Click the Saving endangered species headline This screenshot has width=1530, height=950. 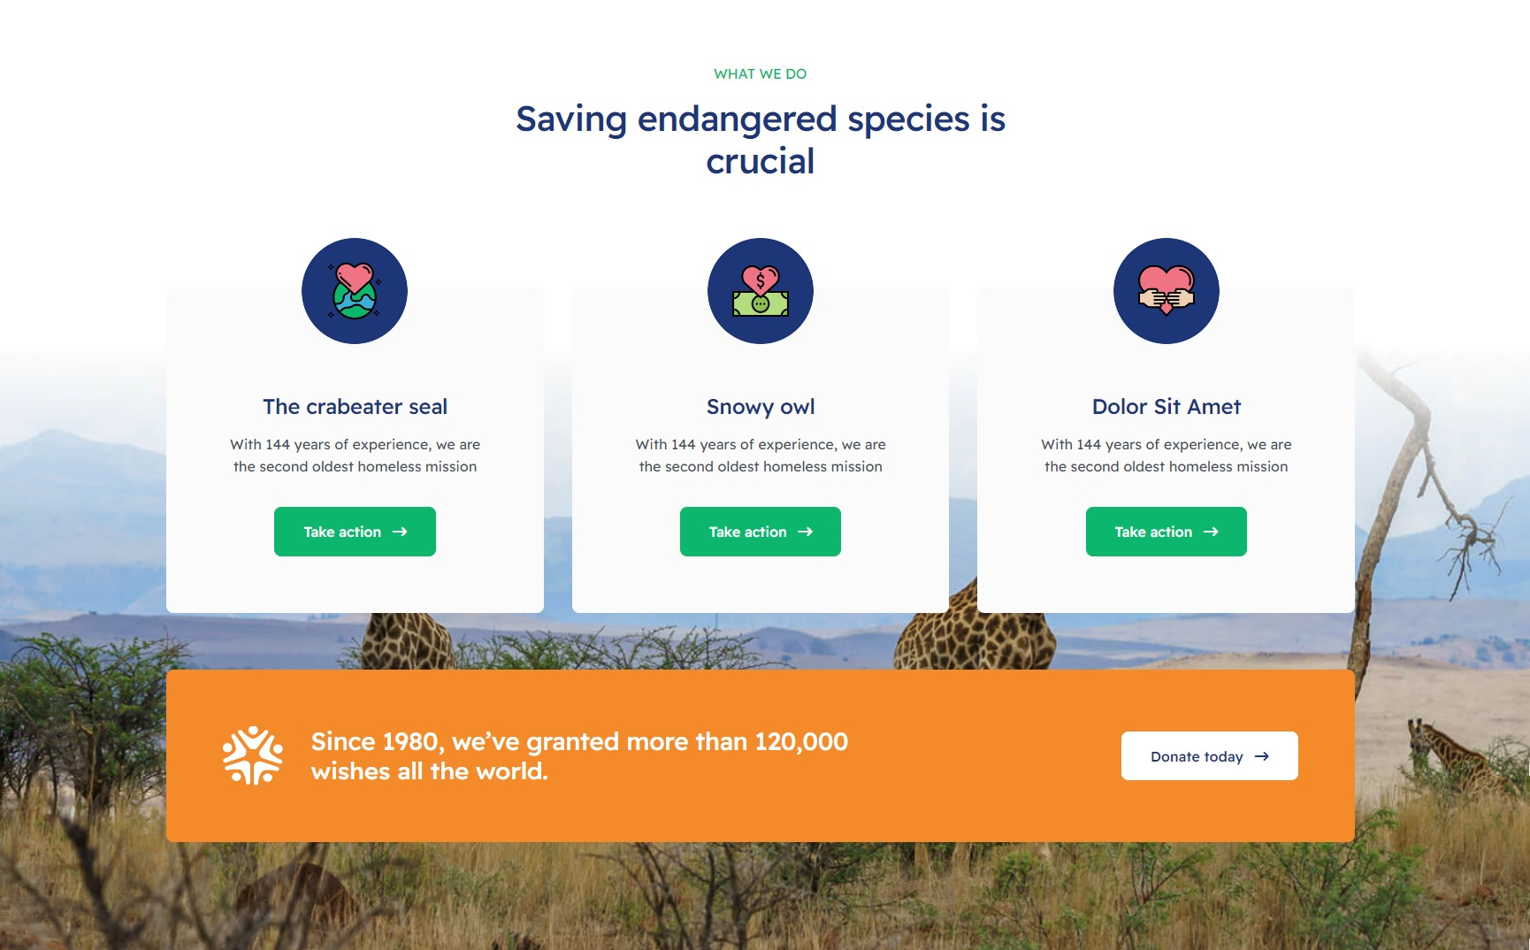(x=761, y=140)
